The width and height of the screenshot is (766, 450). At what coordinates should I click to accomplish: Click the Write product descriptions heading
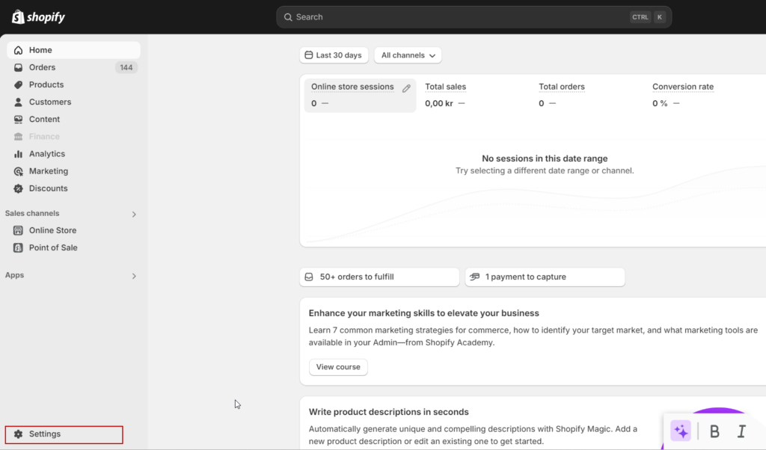(x=389, y=413)
